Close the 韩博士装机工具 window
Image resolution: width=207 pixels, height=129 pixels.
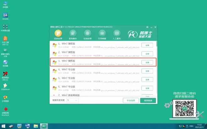(x=155, y=27)
